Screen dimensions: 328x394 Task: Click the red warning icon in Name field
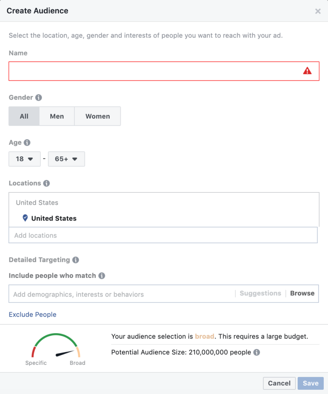pos(307,71)
